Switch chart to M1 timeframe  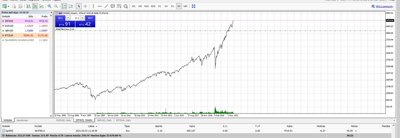click(134, 6)
